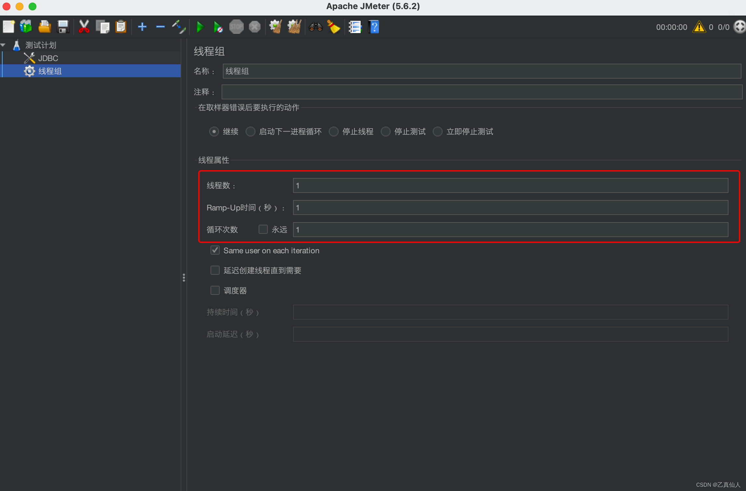Enable the 永远 loop forever checkbox
The width and height of the screenshot is (746, 491).
click(263, 230)
